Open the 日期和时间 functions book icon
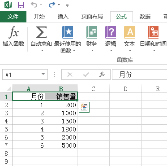Viewport: 167px width, 166px height. [x=153, y=32]
